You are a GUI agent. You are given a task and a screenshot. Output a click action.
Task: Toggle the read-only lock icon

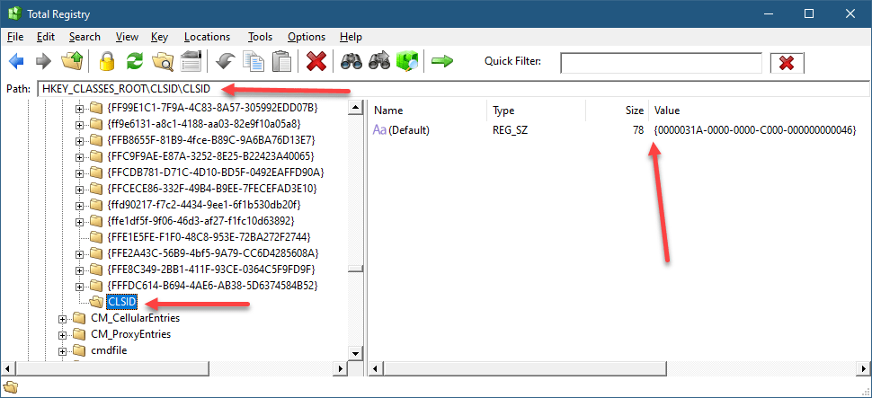pyautogui.click(x=107, y=62)
